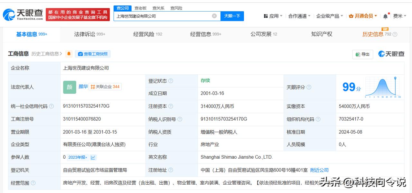
Task: Click the 导出 export button
Action: pyautogui.click(x=362, y=54)
